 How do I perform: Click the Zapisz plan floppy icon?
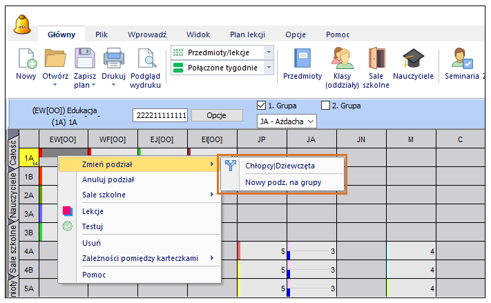[84, 60]
